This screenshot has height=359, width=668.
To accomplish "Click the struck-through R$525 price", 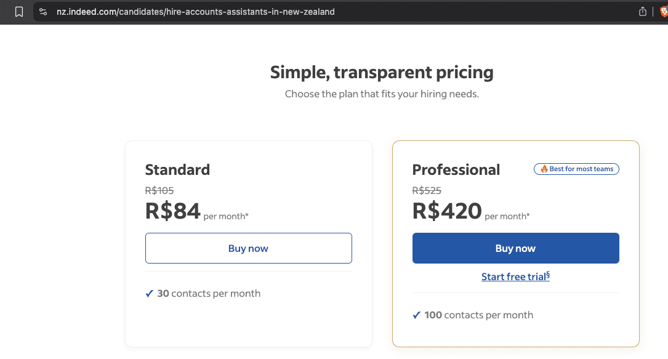I will 427,190.
